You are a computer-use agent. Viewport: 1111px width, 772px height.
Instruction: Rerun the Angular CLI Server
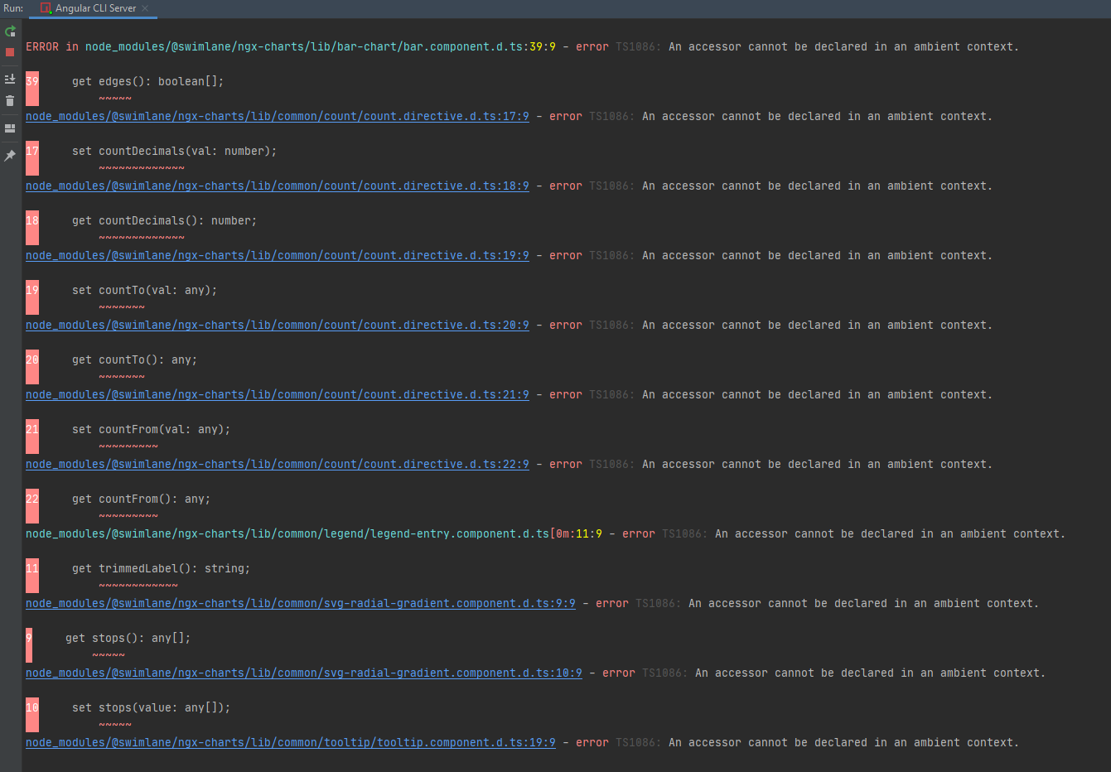[10, 31]
